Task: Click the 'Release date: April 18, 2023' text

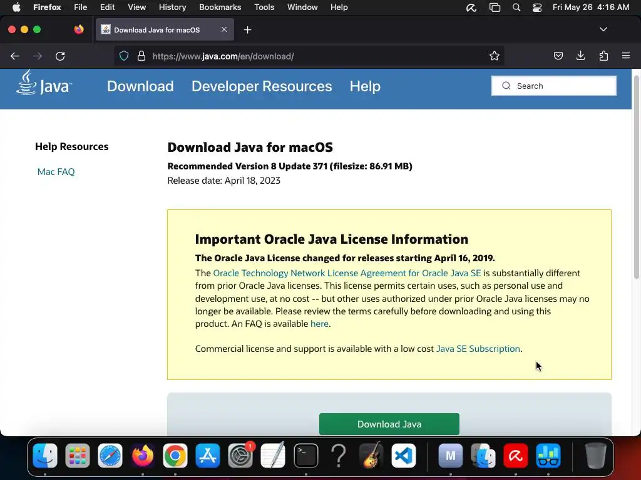Action: click(x=223, y=181)
